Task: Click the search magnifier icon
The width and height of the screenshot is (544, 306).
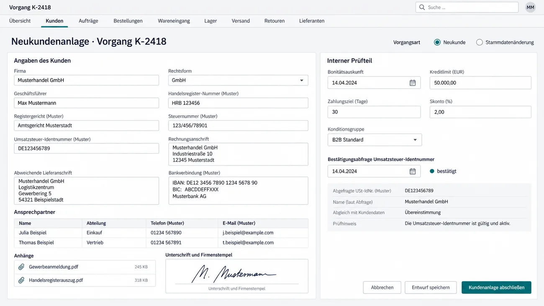Action: 422,7
